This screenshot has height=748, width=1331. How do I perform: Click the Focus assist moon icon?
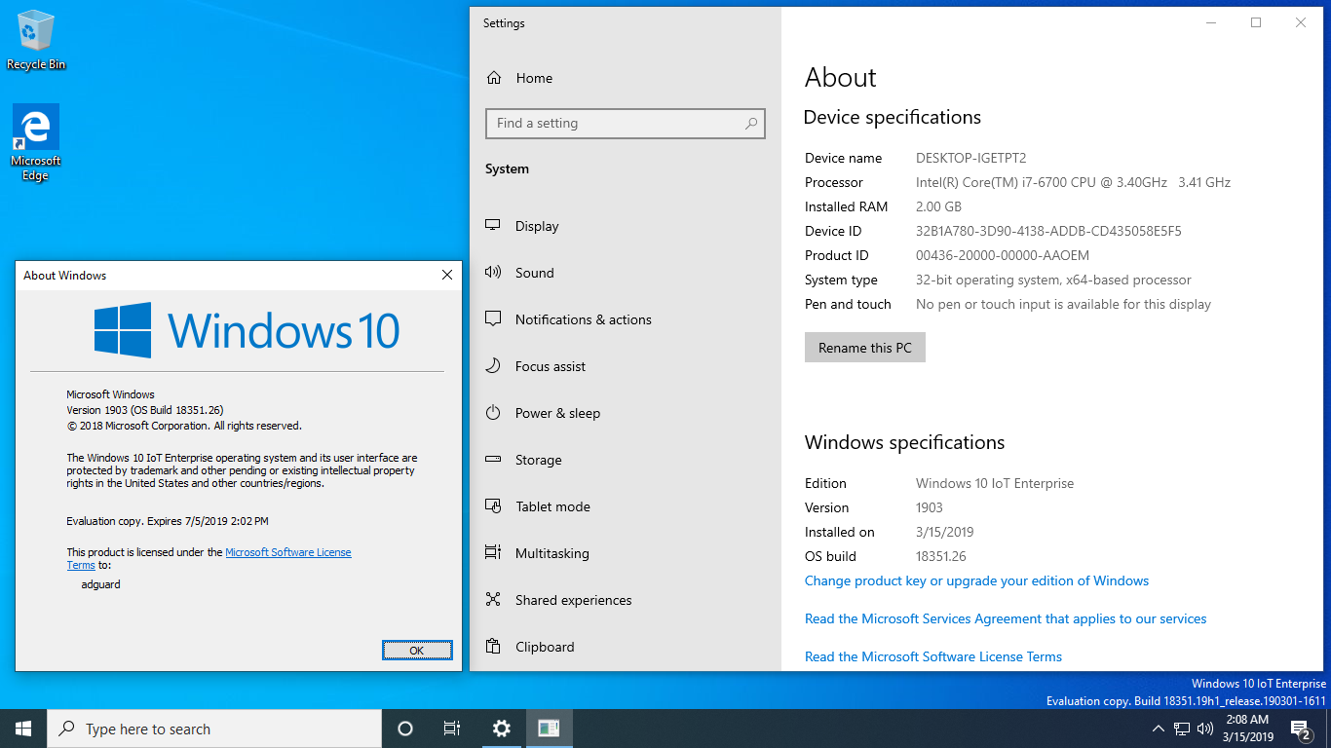(493, 366)
